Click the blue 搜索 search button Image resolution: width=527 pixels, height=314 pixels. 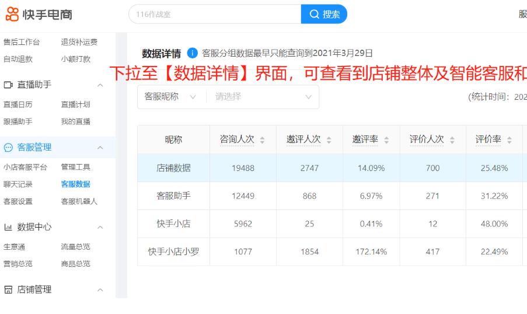point(324,14)
